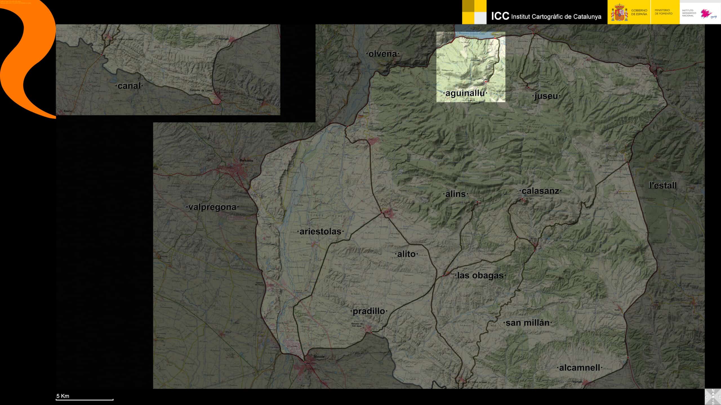Select the ariestolas region label
The height and width of the screenshot is (405, 721).
click(x=320, y=231)
